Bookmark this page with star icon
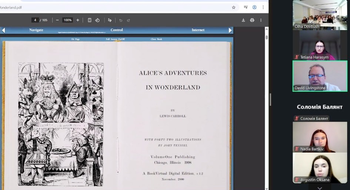The width and height of the screenshot is (350, 190). (x=234, y=7)
